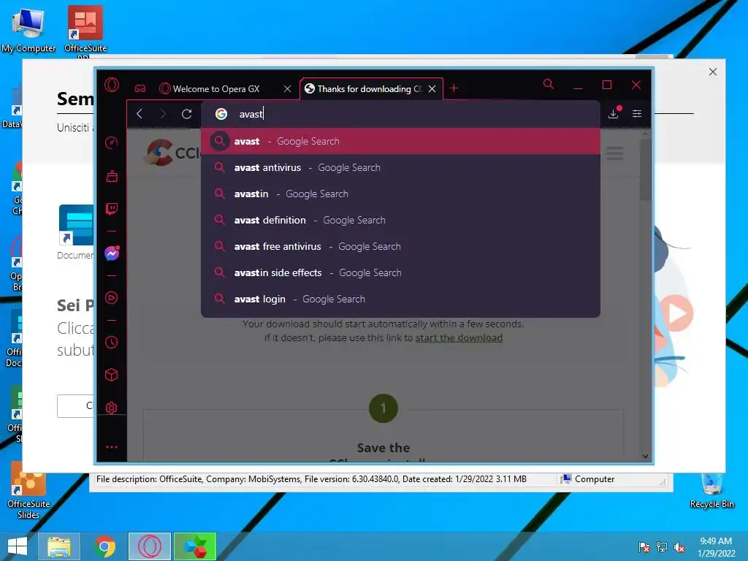Select the My Computer desktop icon

click(x=28, y=30)
